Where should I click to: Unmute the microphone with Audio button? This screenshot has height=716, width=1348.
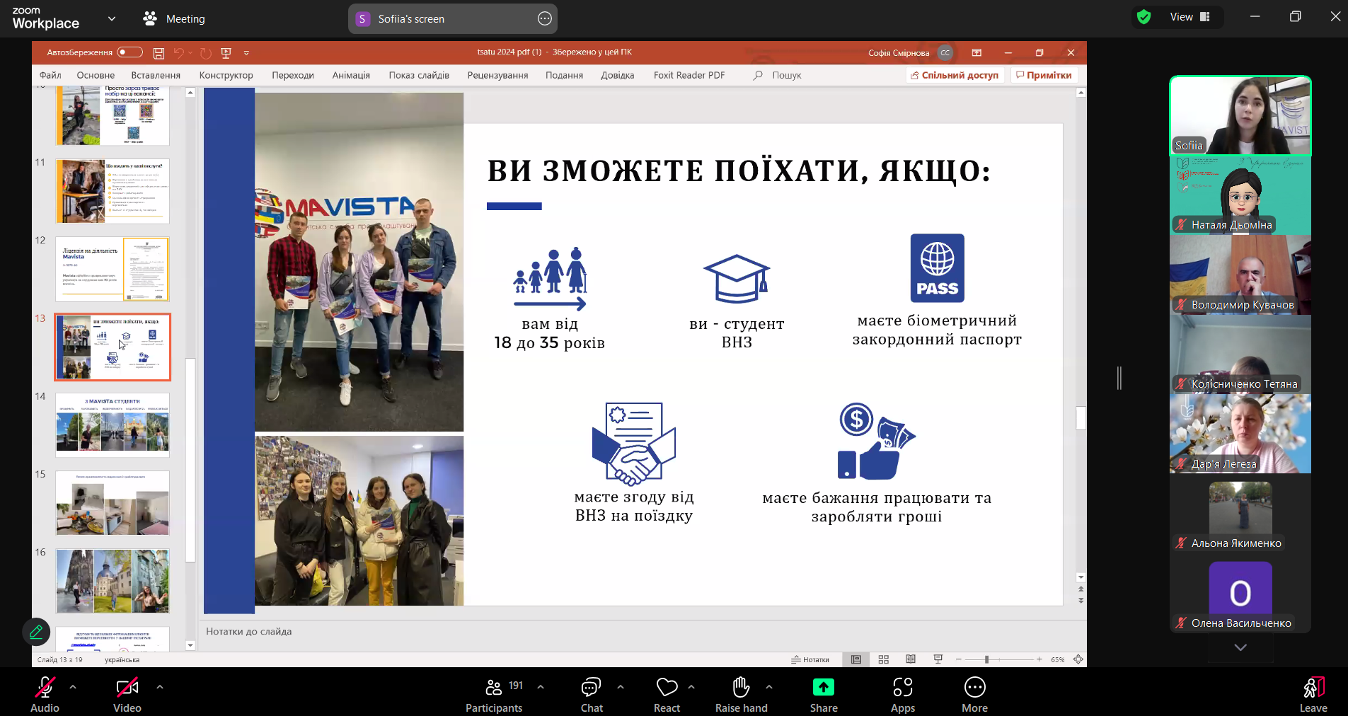(45, 695)
